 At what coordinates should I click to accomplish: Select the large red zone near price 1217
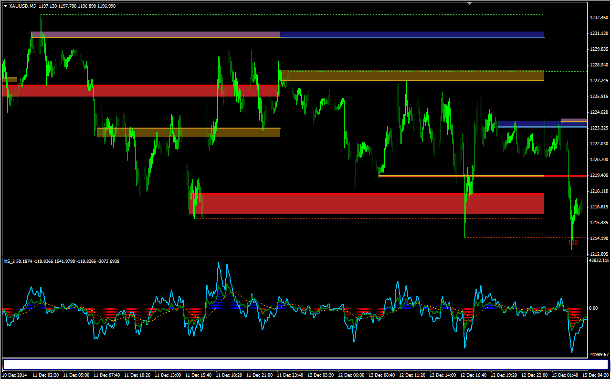click(367, 204)
